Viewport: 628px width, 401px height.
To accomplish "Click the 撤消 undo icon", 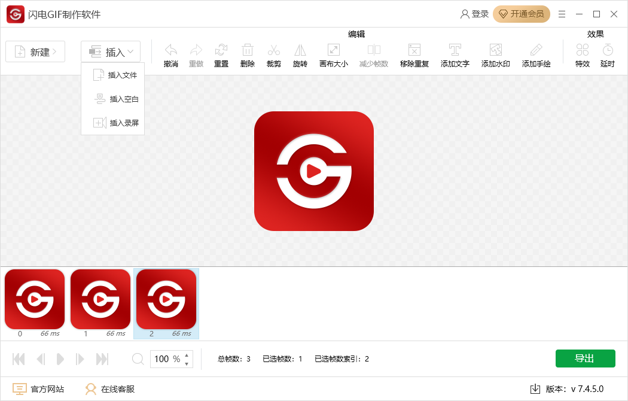I will (x=171, y=50).
